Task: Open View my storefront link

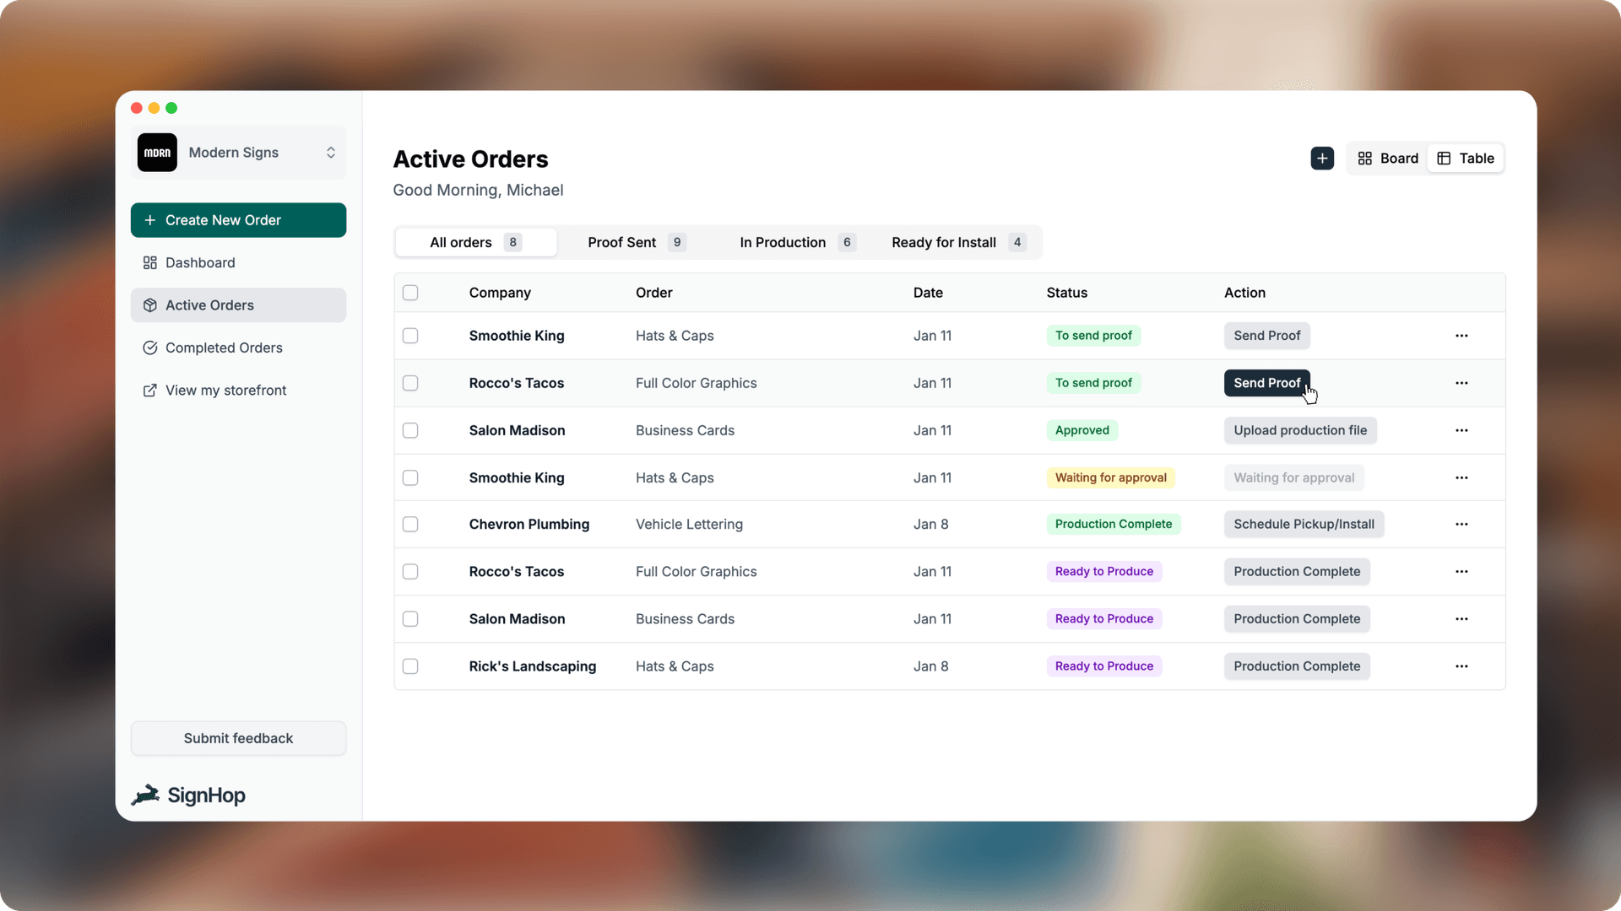Action: pos(238,390)
